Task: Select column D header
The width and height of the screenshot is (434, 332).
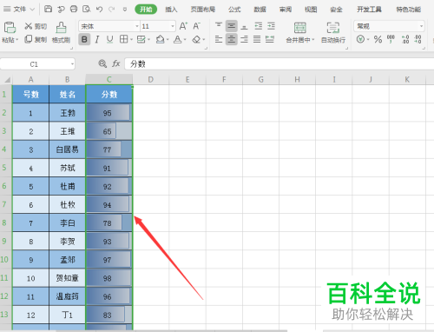Action: 151,79
